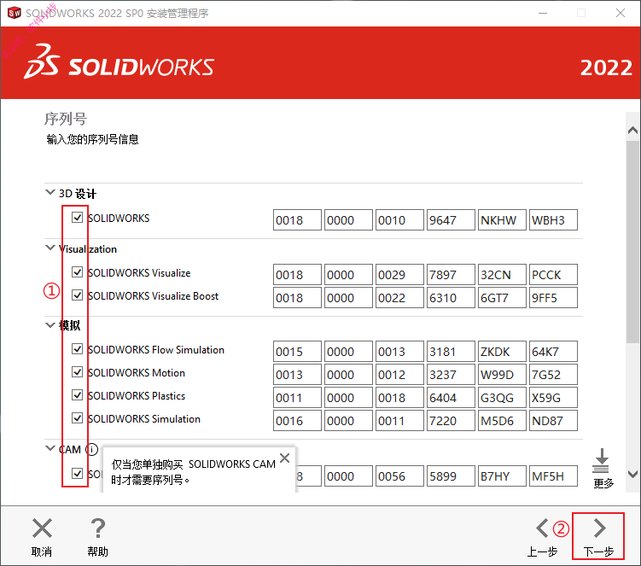Click Plastics serial field X59G
Image resolution: width=641 pixels, height=566 pixels.
click(x=553, y=398)
